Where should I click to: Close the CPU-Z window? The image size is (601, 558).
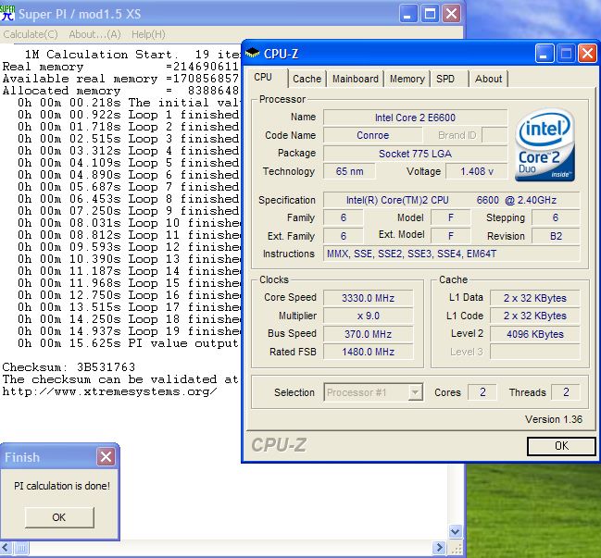tap(587, 54)
